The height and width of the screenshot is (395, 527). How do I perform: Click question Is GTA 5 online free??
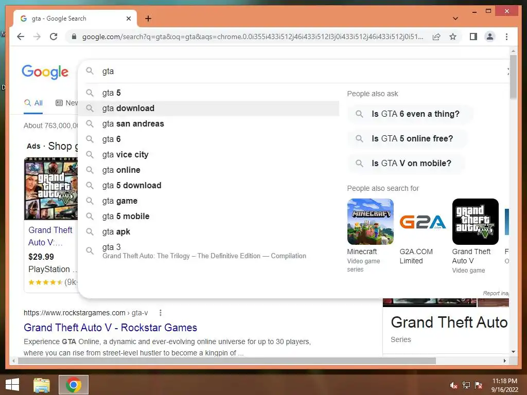[x=407, y=138]
